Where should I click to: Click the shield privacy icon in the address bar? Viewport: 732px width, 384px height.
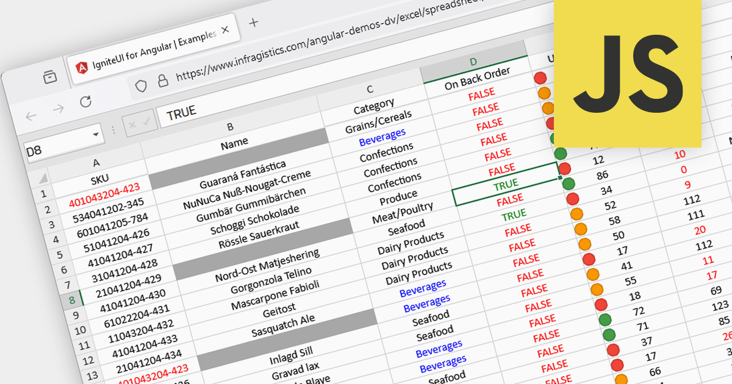140,85
